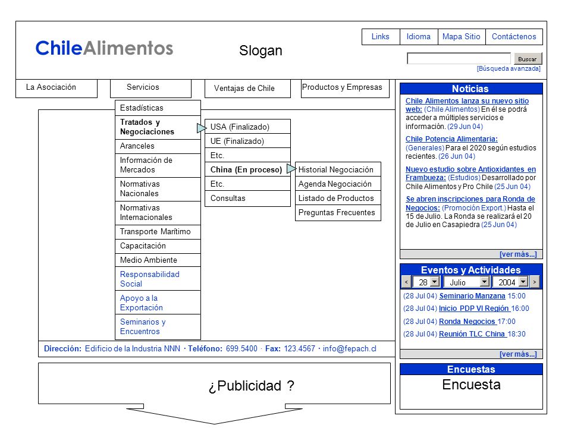The height and width of the screenshot is (428, 571).
Task: Click the Slogan text in header
Action: (x=261, y=51)
